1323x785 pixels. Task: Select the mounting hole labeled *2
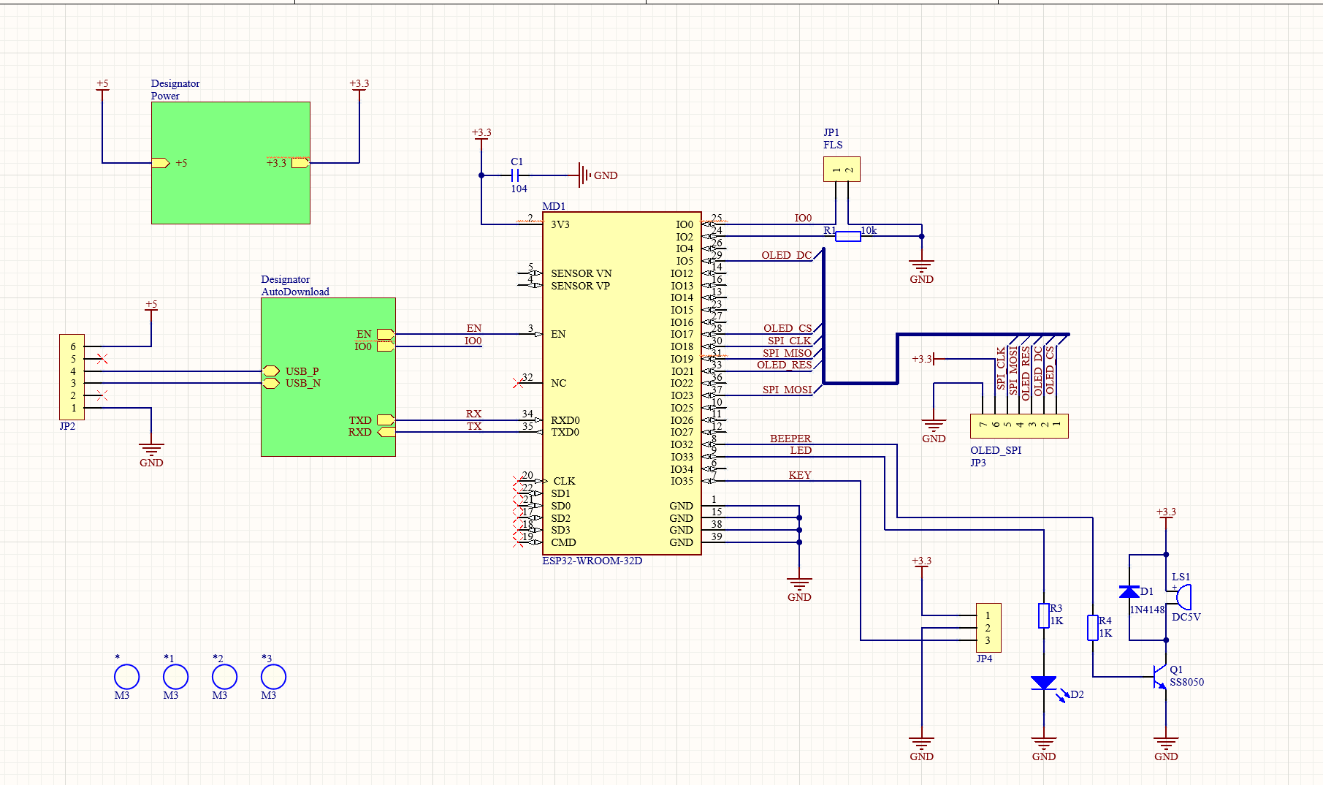click(224, 677)
